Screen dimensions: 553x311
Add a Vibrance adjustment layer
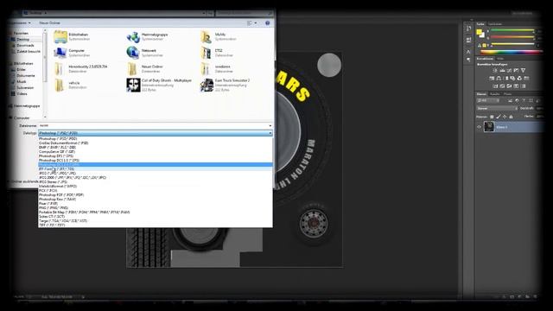[x=523, y=71]
